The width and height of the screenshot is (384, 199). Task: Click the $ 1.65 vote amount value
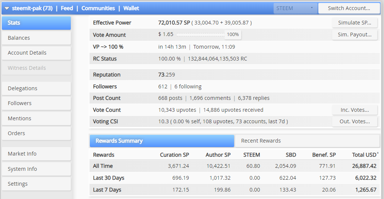[x=166, y=35]
